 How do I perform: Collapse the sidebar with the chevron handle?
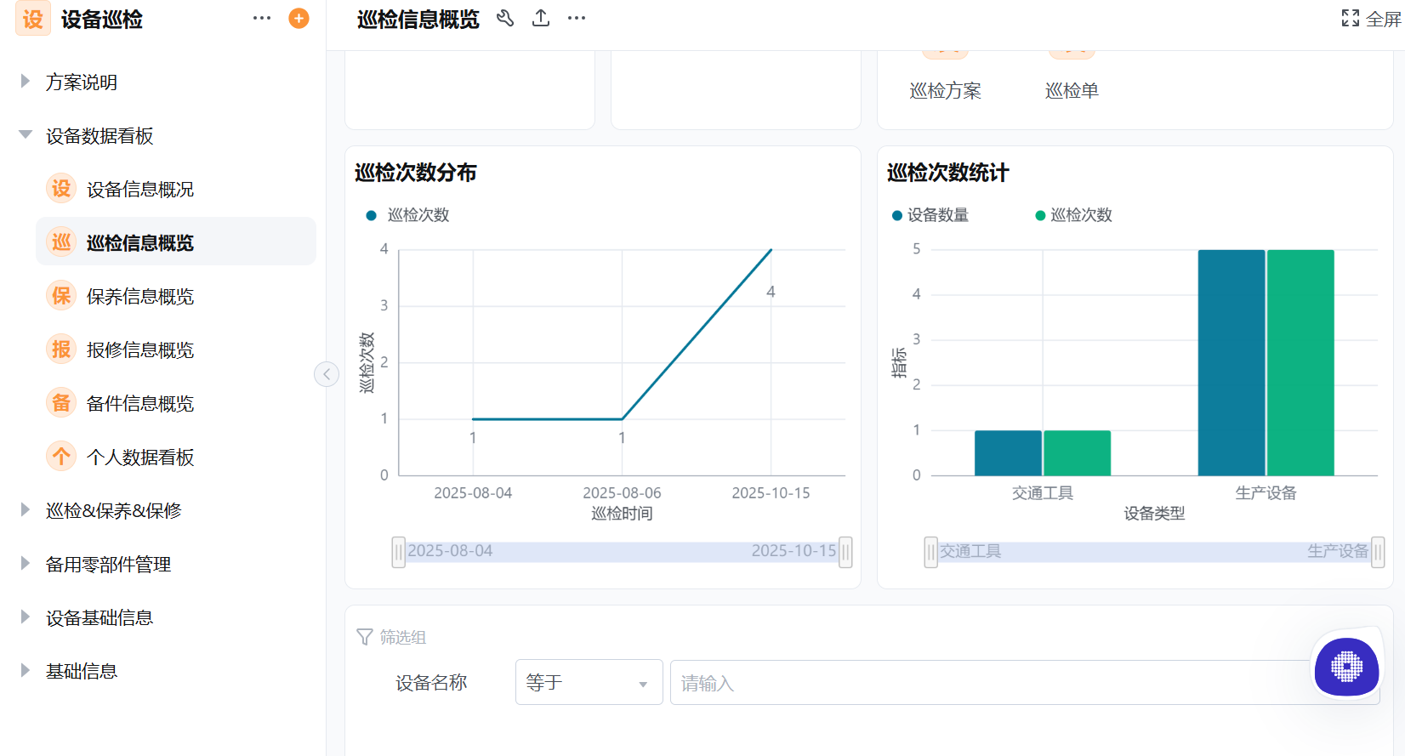tap(327, 374)
